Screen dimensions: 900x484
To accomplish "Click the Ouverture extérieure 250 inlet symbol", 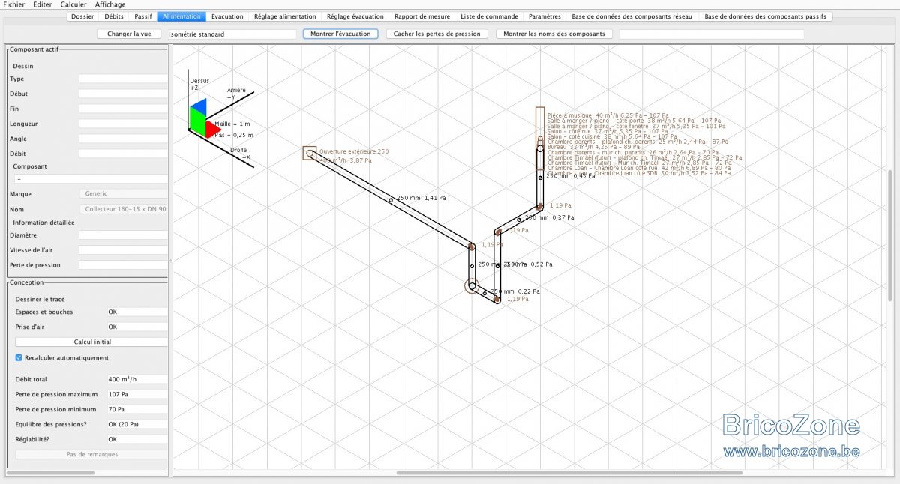I will coord(309,154).
